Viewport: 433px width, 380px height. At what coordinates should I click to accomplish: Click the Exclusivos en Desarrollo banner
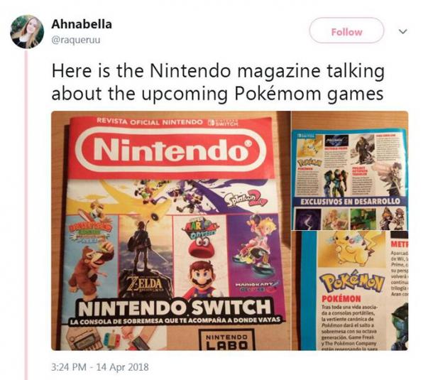350,201
